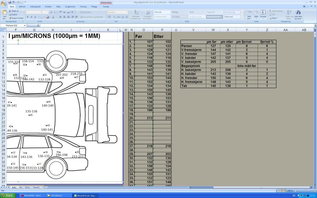Viewport: 317px width, 198px height.
Task: Open the round Office button menu
Action: (x=3, y=3)
